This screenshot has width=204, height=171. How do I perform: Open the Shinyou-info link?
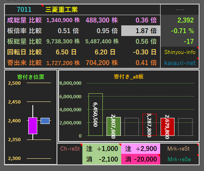tap(180, 52)
